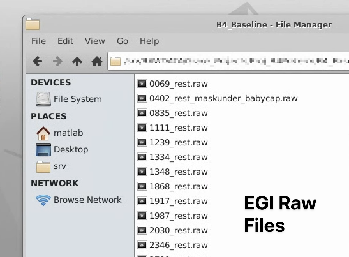Select 0402_rest_maskunder_babycap.raw file
This screenshot has width=349, height=257.
pos(223,99)
